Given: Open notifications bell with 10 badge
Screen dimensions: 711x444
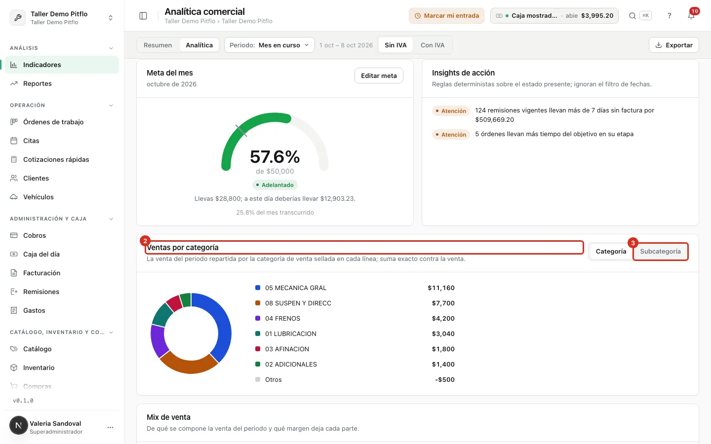Looking at the screenshot, I should pos(691,16).
